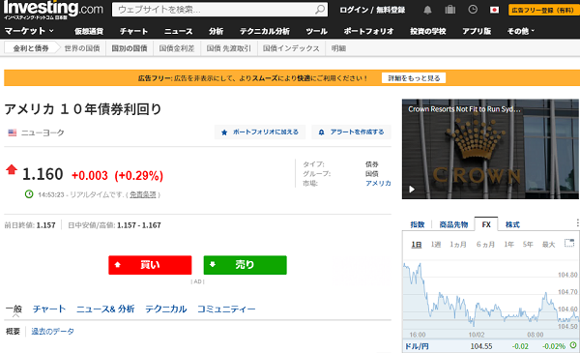Click the green 売り button
Viewport: 580px width, 353px height.
click(245, 265)
